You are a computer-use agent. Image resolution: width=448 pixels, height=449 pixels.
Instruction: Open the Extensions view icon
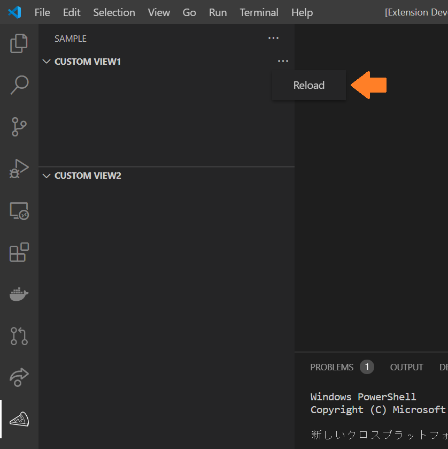point(19,252)
